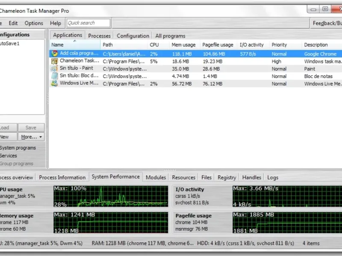Click the 118.1 MB memory usage cell

click(x=182, y=54)
